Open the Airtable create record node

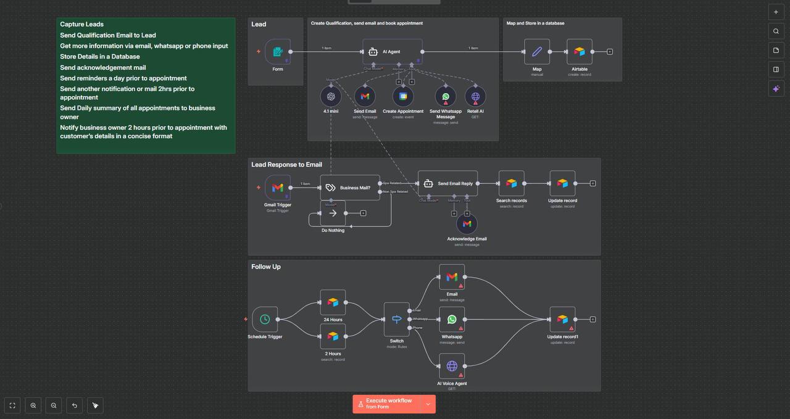580,52
